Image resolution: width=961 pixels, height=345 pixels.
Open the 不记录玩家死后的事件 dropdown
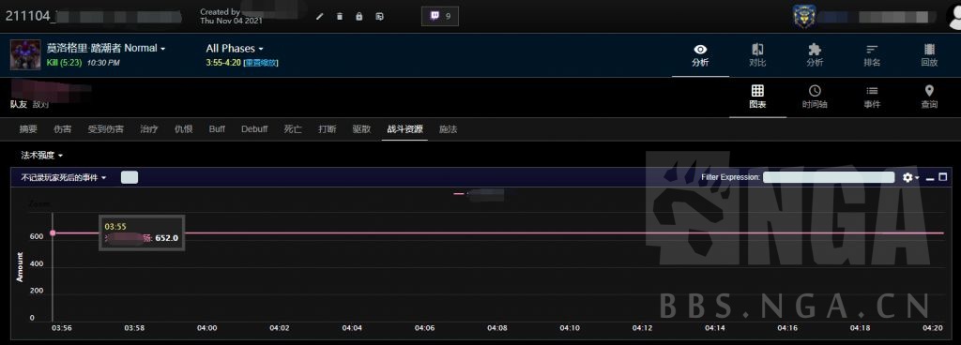pyautogui.click(x=64, y=177)
